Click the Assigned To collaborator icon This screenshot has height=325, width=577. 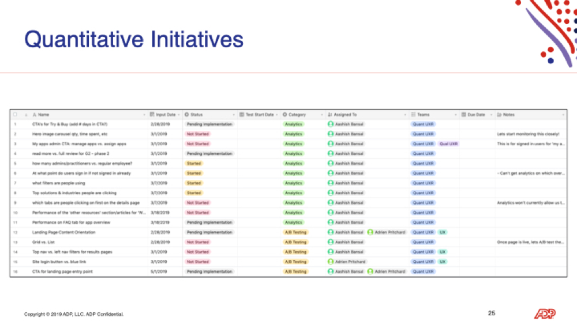click(329, 115)
